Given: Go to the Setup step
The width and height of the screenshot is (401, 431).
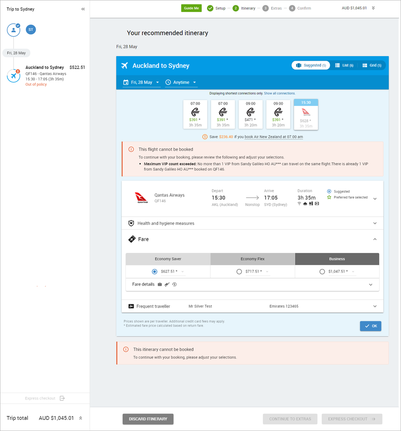Looking at the screenshot, I should (216, 8).
